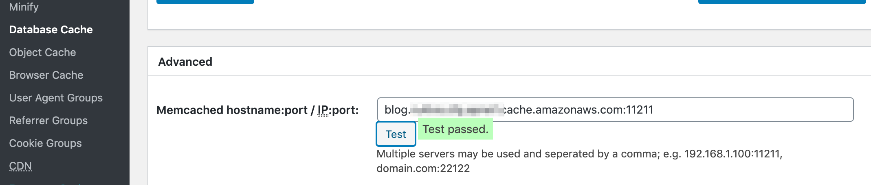Select Database Cache in the sidebar

tap(51, 30)
